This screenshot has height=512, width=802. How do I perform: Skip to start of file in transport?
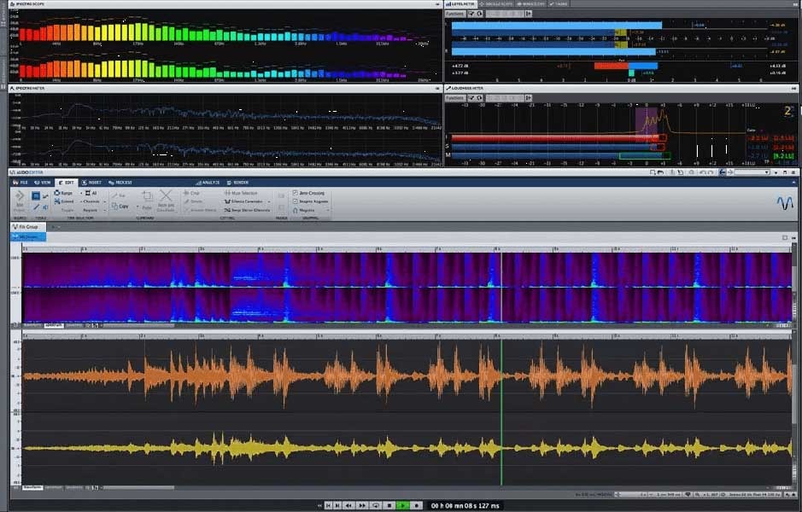tap(328, 505)
